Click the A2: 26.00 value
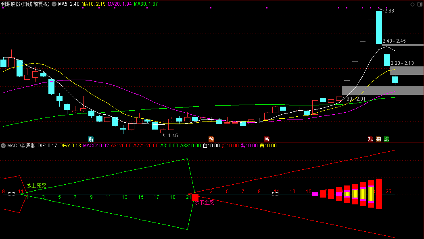Viewport: 424px width, 239px height. pos(121,146)
